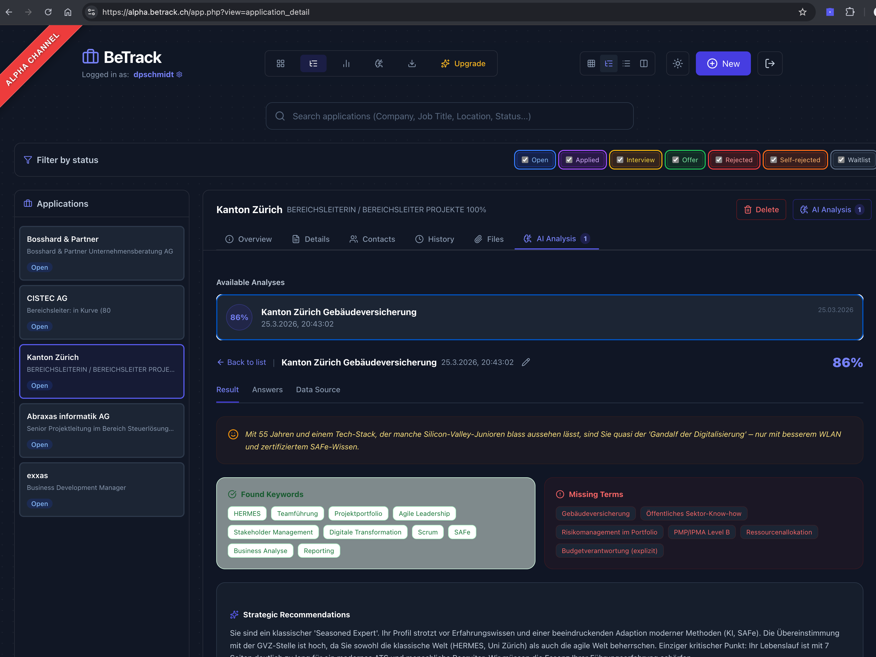Log out using the logout icon
876x657 pixels.
770,63
